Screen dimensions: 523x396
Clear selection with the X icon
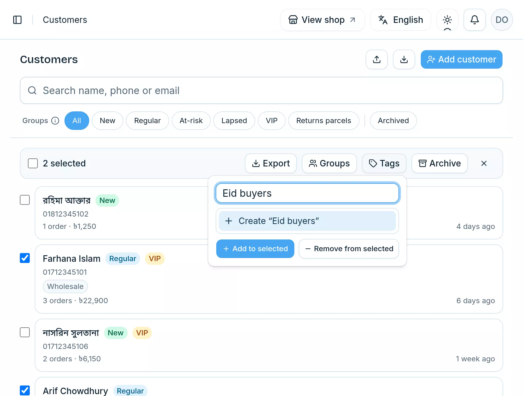484,163
